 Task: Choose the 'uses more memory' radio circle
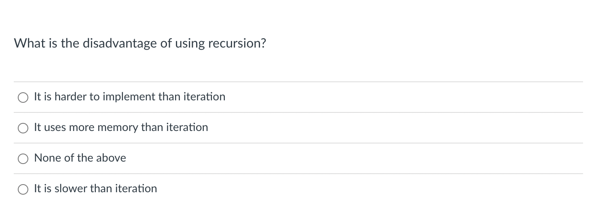(x=23, y=128)
